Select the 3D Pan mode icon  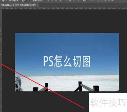click(106, 1)
